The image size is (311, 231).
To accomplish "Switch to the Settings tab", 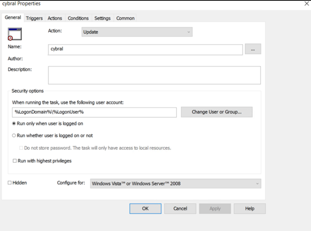I will 102,18.
